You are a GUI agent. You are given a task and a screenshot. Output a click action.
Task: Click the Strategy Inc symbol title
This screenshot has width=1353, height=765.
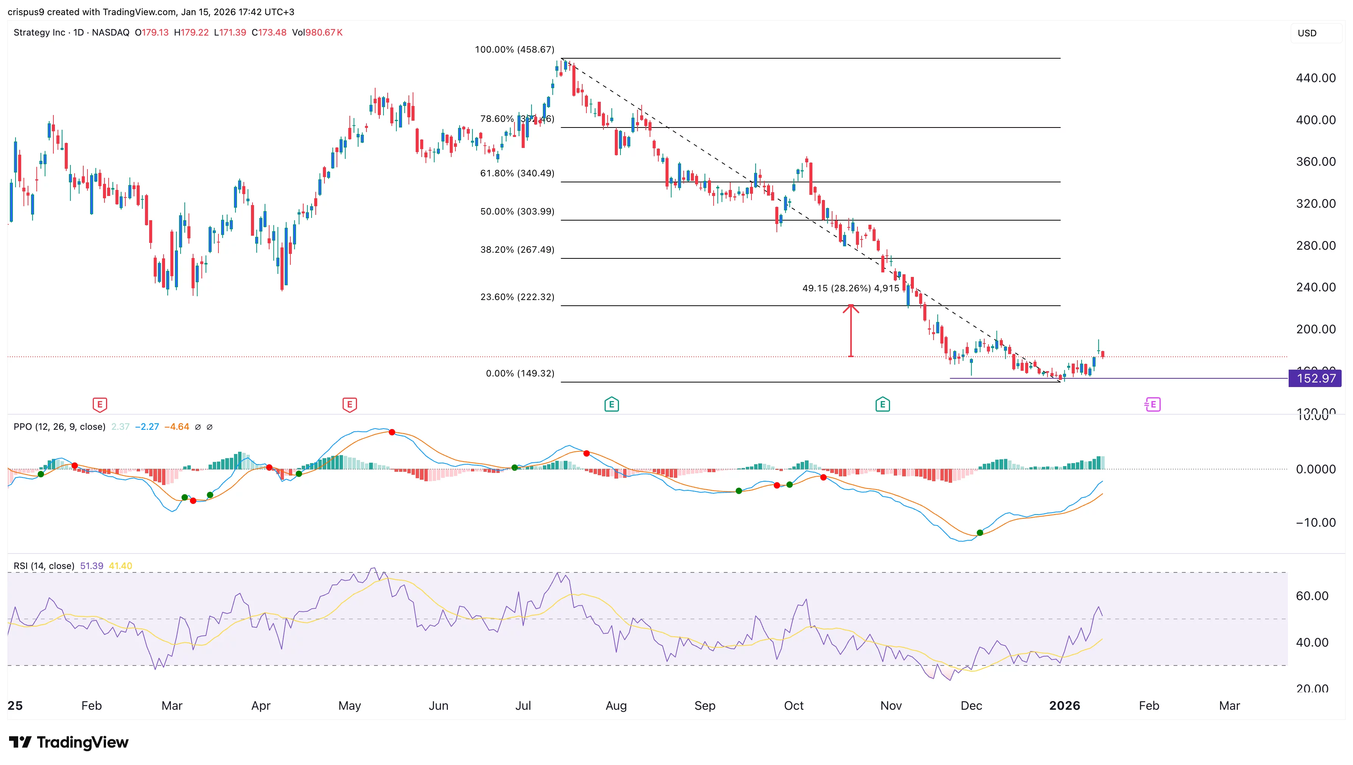pyautogui.click(x=39, y=33)
